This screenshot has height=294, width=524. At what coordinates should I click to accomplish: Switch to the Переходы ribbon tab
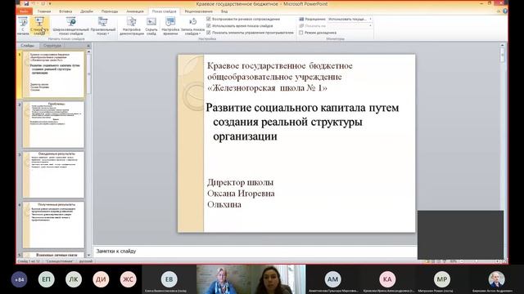pyautogui.click(x=110, y=11)
